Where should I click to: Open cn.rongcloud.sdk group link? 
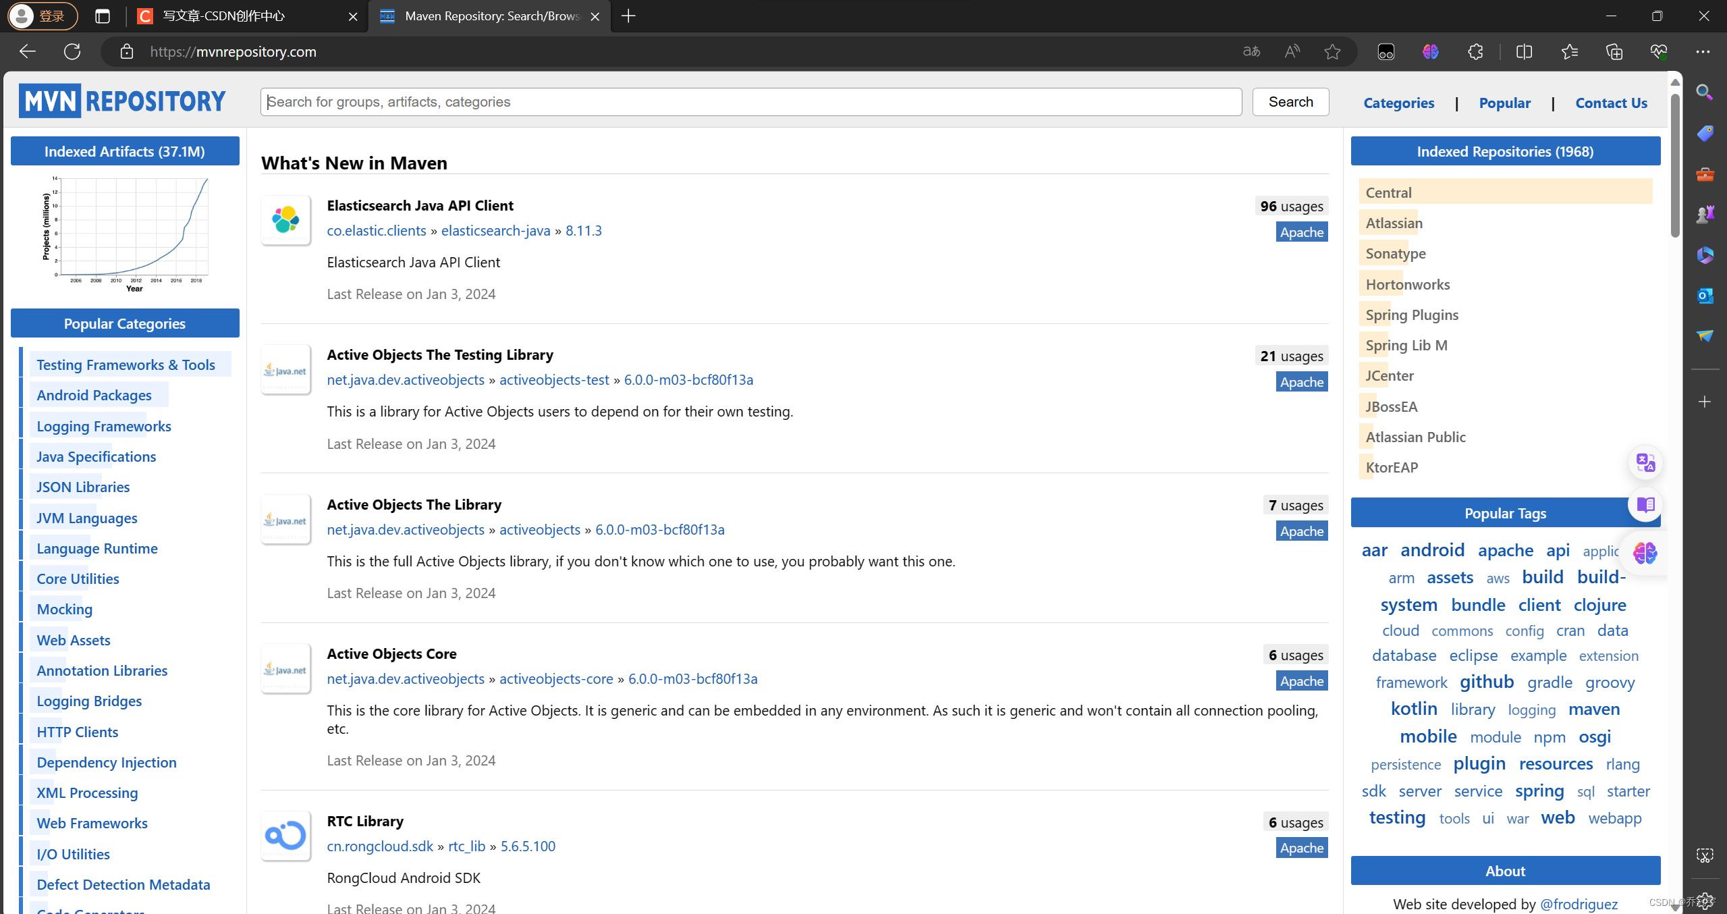(380, 846)
